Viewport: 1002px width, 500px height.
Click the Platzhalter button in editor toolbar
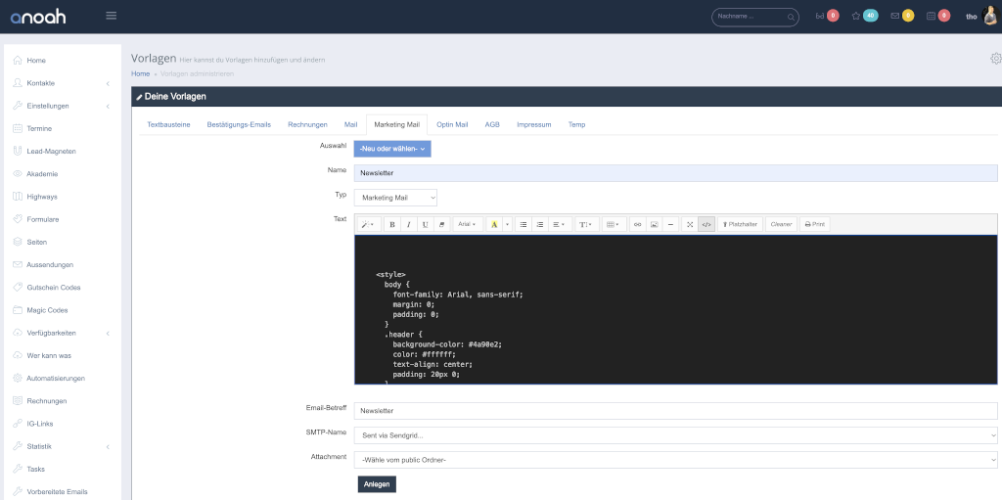pos(740,224)
